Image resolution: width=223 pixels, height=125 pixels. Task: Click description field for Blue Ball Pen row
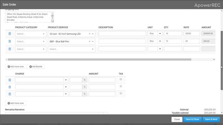click(122, 41)
